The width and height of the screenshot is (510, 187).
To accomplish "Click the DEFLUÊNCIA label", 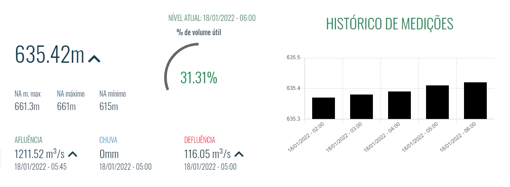I will pos(200,140).
